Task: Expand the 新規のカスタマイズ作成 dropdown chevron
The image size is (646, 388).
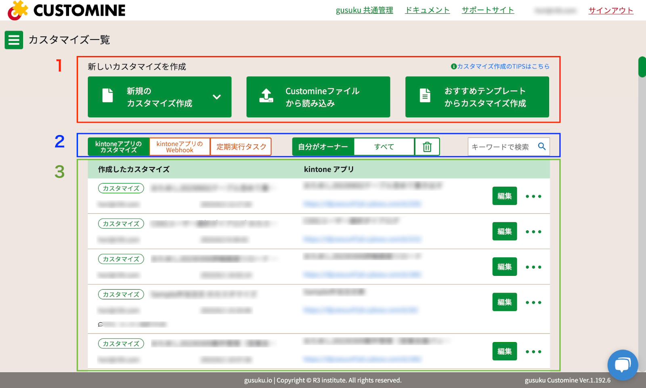Action: pyautogui.click(x=217, y=97)
